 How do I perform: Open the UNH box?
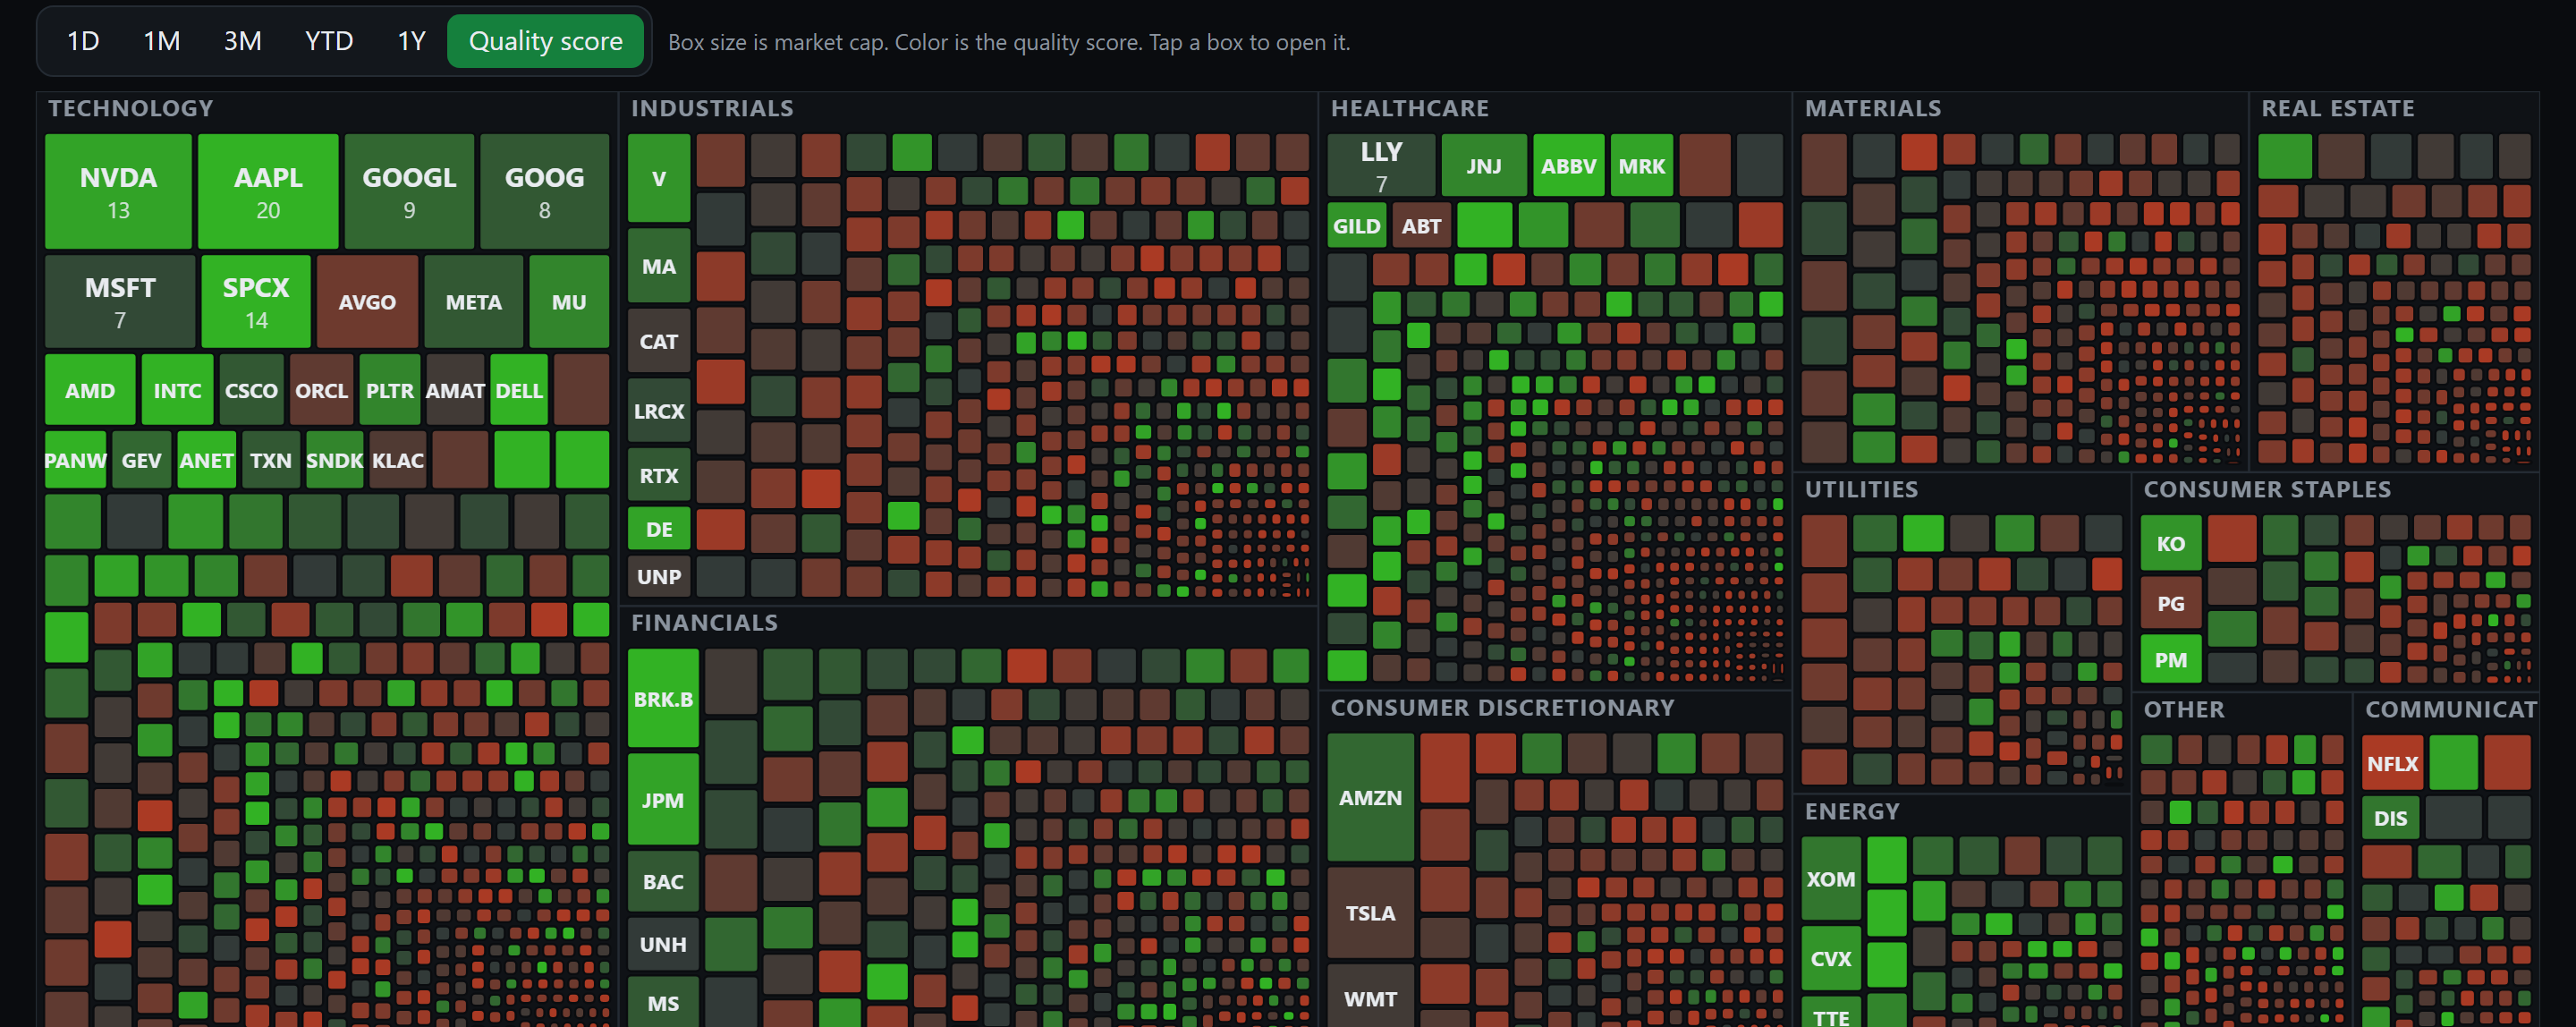[663, 943]
